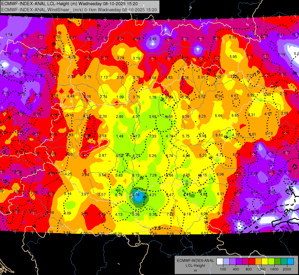Click the wind shear value 6.13
Viewport: 299px width, 275px height.
click(x=136, y=175)
